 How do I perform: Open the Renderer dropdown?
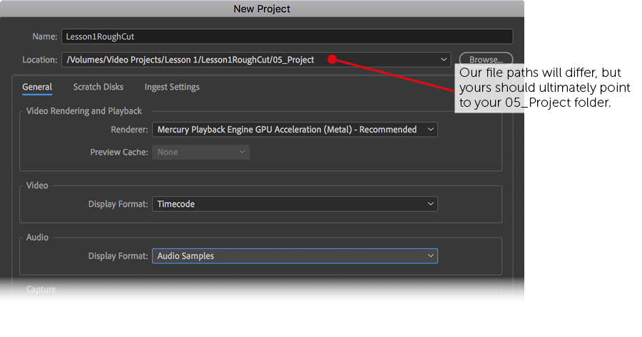[295, 130]
